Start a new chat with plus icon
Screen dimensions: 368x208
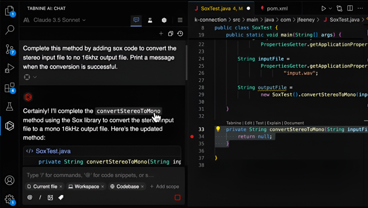coord(161,34)
